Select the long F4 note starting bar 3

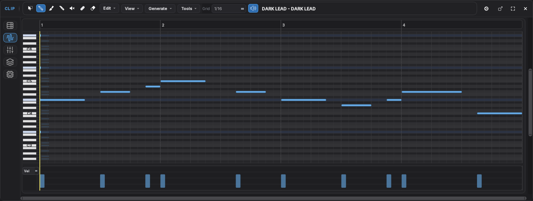[303, 100]
